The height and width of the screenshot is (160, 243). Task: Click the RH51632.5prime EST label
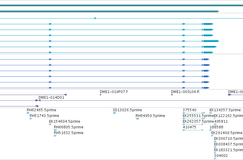69,133
